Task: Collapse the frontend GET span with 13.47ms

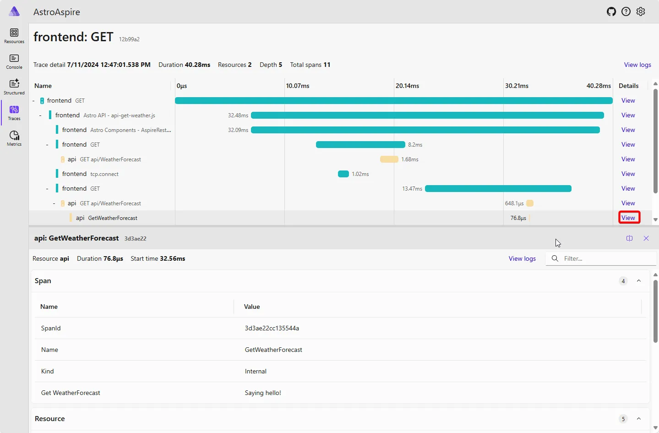Action: [47, 189]
